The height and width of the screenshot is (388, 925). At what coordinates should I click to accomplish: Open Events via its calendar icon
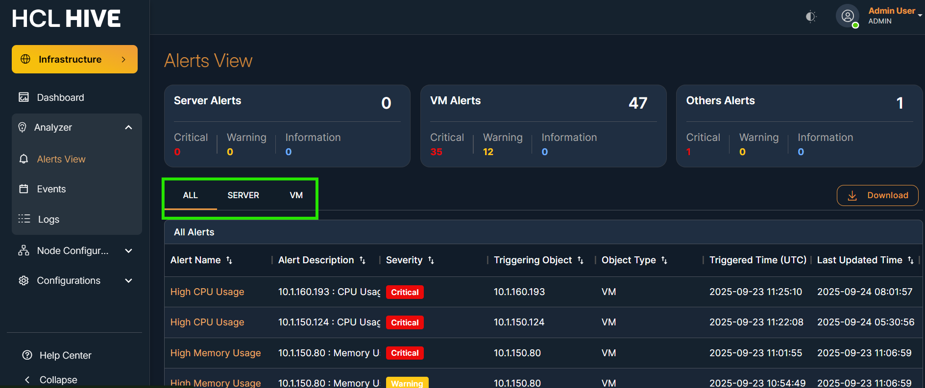24,189
